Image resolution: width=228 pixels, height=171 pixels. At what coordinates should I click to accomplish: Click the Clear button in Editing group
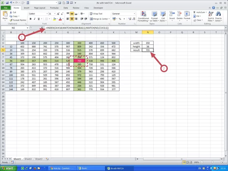197,20
